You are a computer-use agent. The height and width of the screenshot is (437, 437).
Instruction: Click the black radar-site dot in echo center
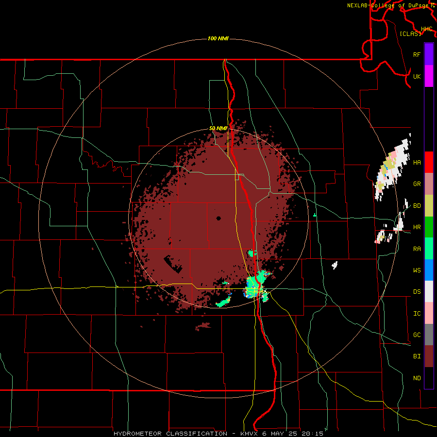click(x=218, y=218)
